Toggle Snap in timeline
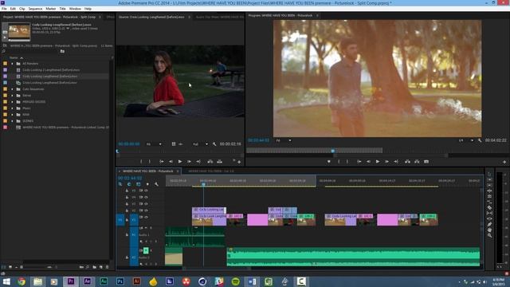Screen dimensions: 510x287 point(129,184)
